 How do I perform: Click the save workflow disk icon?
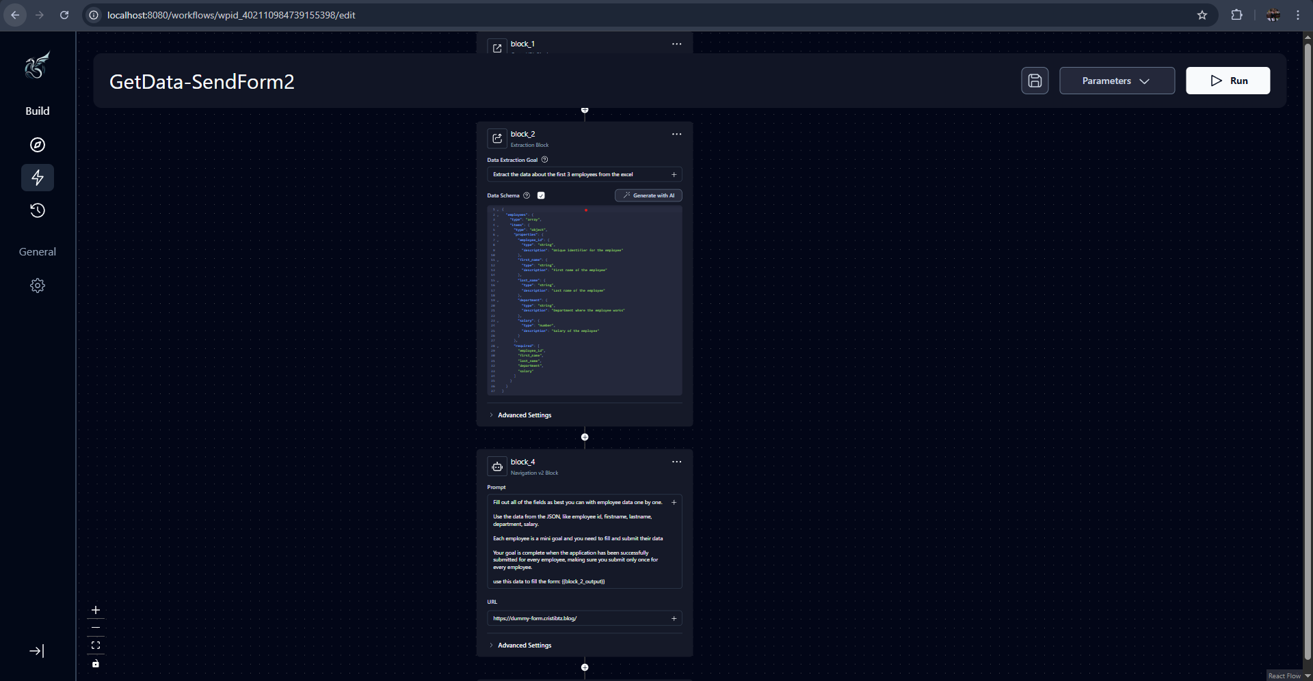pyautogui.click(x=1035, y=81)
